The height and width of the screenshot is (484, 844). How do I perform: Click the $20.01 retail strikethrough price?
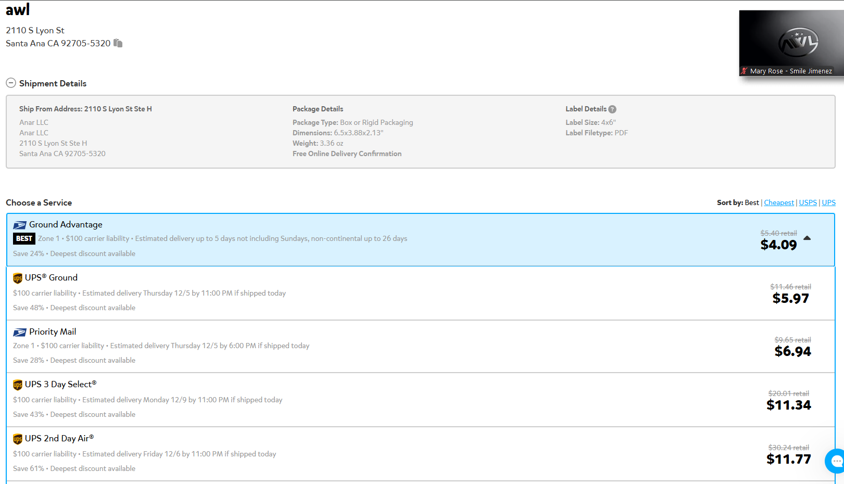(x=788, y=393)
